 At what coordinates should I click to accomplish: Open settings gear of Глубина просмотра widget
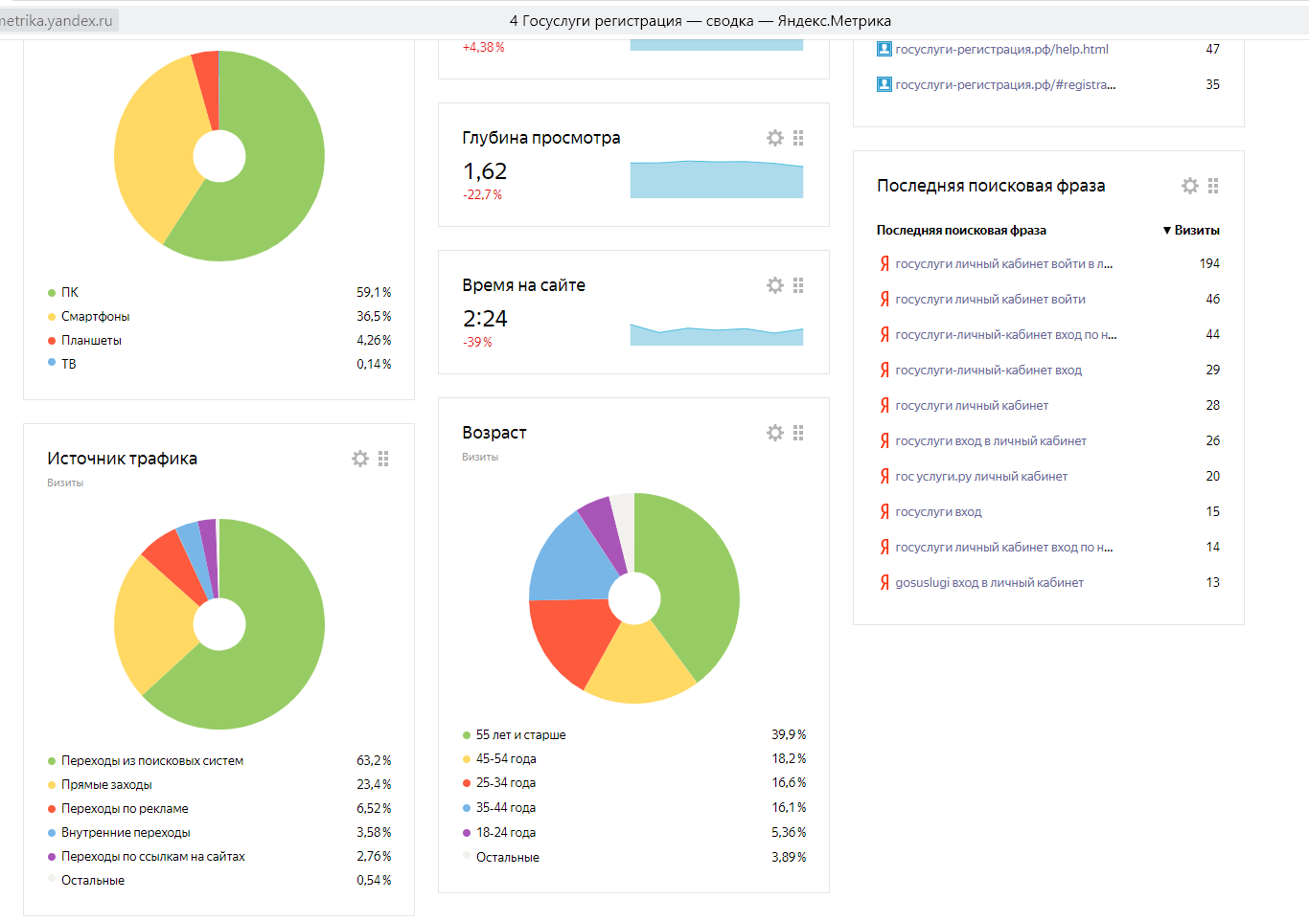click(774, 138)
